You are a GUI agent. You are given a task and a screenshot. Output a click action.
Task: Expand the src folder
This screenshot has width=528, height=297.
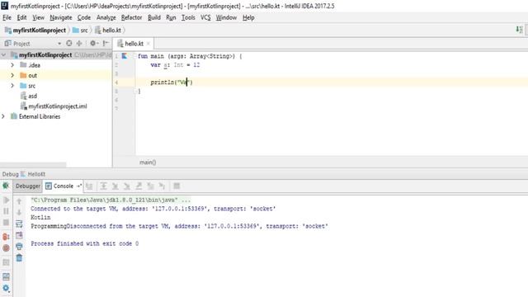coord(12,86)
